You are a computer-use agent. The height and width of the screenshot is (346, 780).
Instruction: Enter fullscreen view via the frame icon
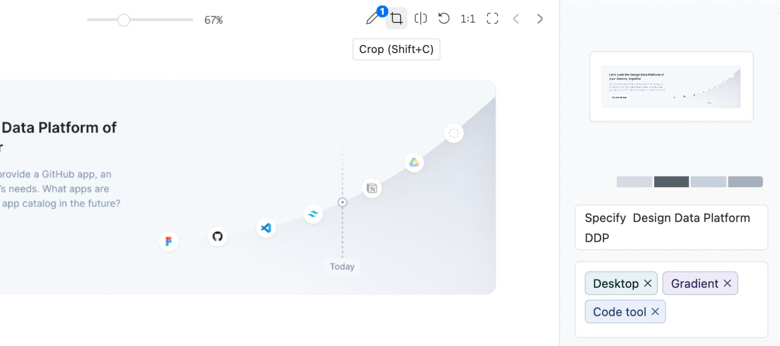[492, 19]
